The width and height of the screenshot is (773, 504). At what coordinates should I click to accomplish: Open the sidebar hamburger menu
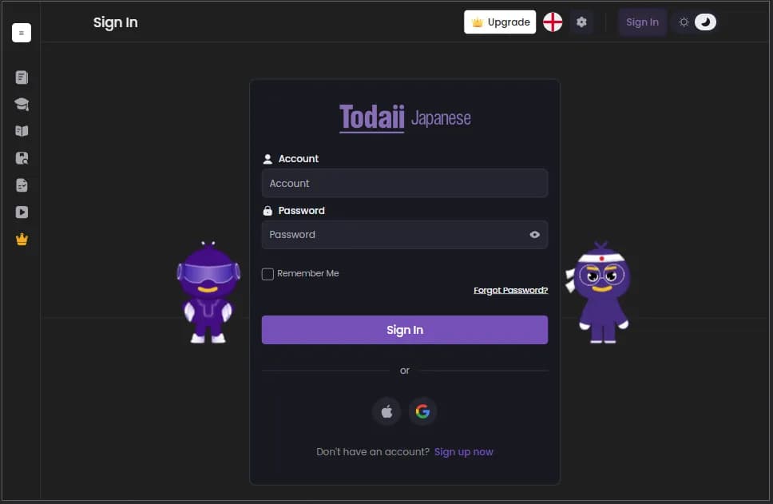tap(22, 33)
